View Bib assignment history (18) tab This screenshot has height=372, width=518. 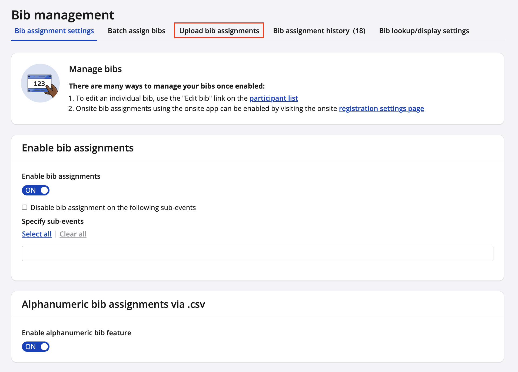319,31
